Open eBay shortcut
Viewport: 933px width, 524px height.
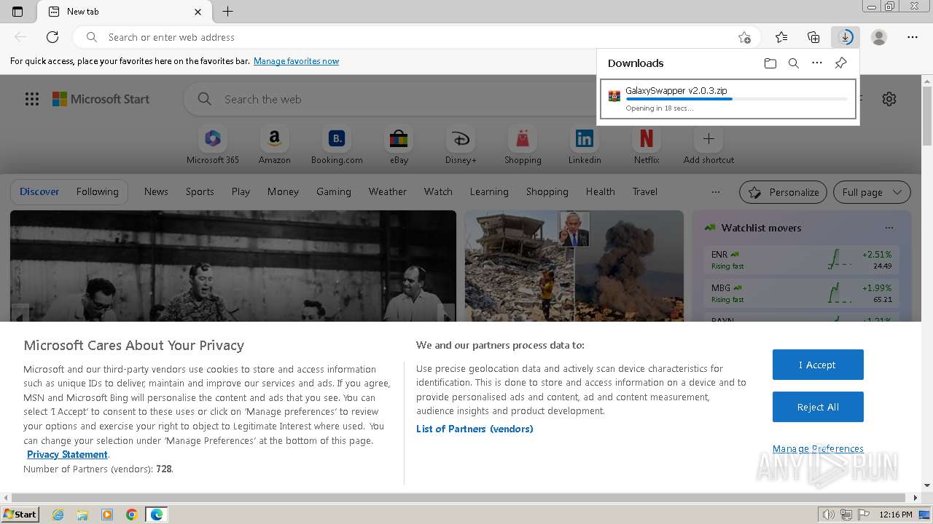pos(399,146)
